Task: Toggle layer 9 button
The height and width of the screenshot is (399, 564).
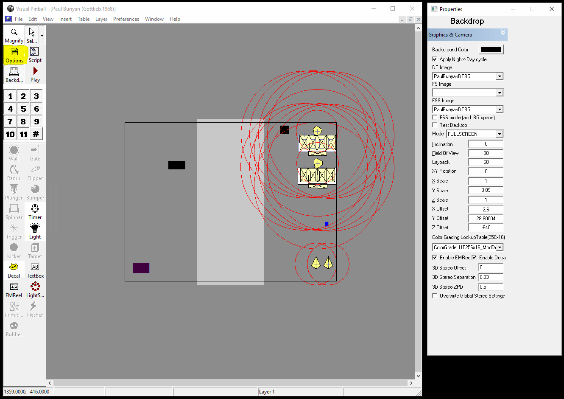Action: 36,121
